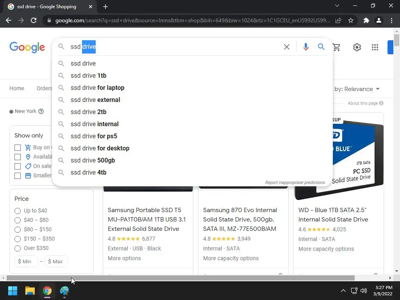Tick the Available nearby checkbox

tap(18, 157)
